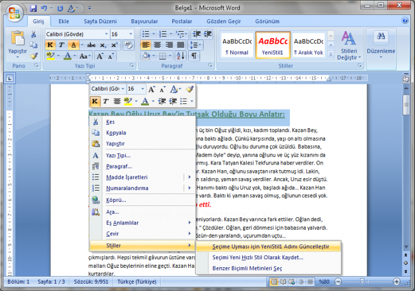Image resolution: width=415 pixels, height=291 pixels.
Task: Toggle underline A in the ribbon
Action: click(73, 45)
